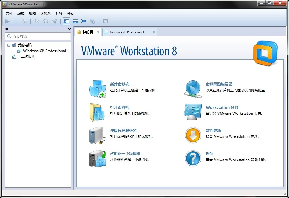Click the take snapshot toolbar icon
The width and height of the screenshot is (289, 198).
(x=37, y=21)
